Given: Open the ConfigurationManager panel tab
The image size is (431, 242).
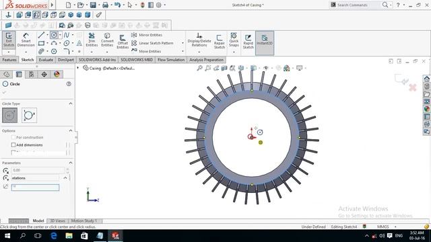Looking at the screenshot, I should point(32,75).
